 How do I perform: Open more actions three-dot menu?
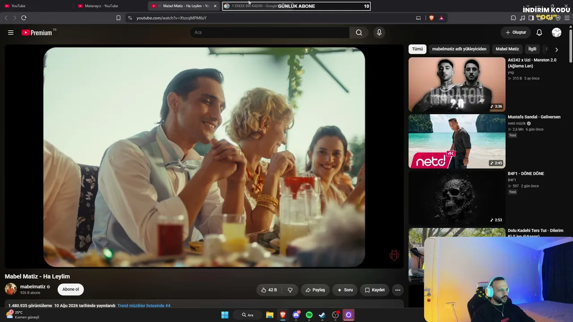click(x=398, y=290)
